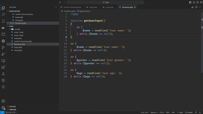This screenshot has width=203, height=114.
Task: Switch to the string.php tab
Action: [109, 7]
